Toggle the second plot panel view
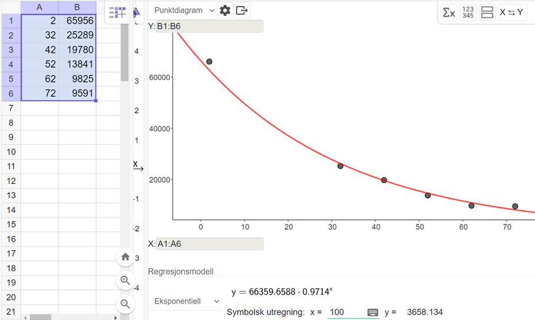 pos(487,12)
